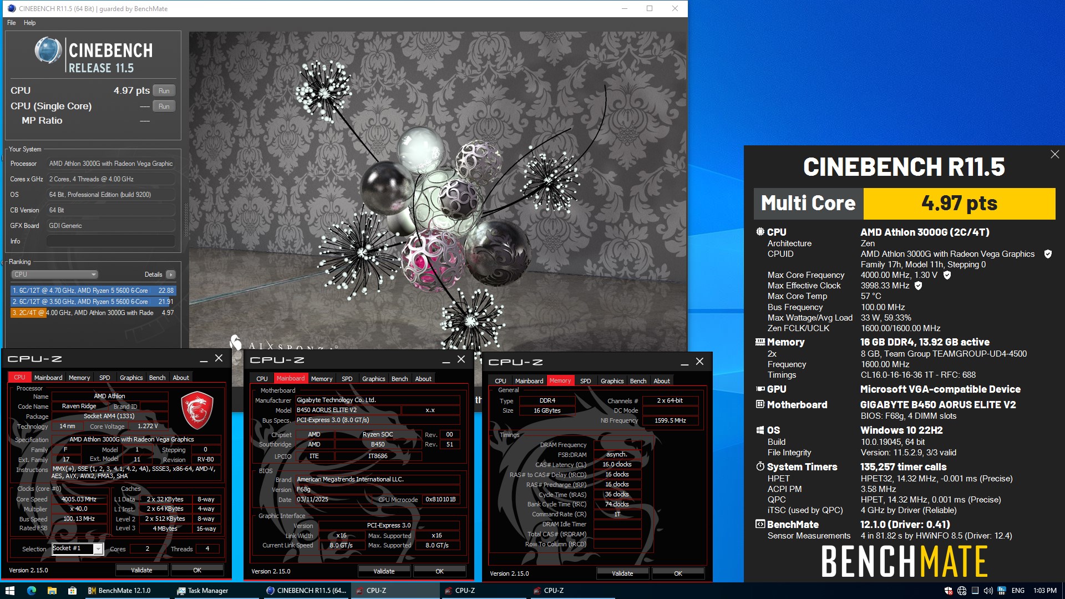This screenshot has width=1065, height=599.
Task: Click OK in middle CPU-Z Mainboard window
Action: 439,571
